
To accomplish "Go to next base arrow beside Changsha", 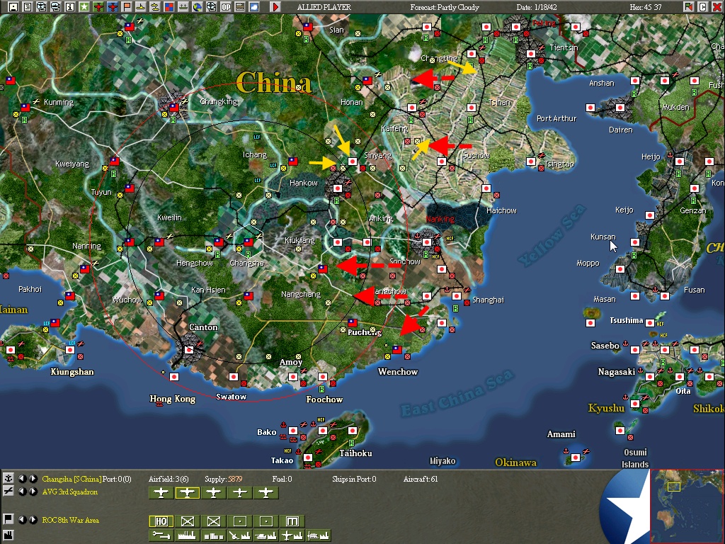I will (33, 478).
